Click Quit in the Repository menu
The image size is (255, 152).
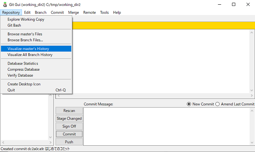tap(36, 90)
